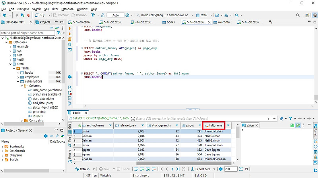Expand the test5 database node
318x178 pixels.
10,60
